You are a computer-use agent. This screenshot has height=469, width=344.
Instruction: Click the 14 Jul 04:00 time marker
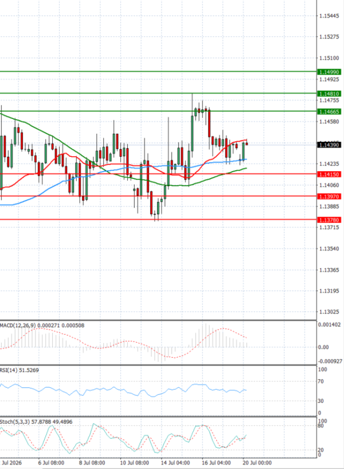click(x=175, y=463)
